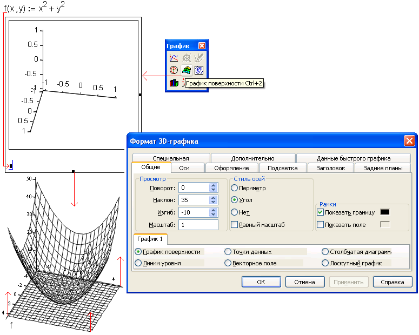Click the f label under the surface plot
This screenshot has height=335, width=419.
11,325
